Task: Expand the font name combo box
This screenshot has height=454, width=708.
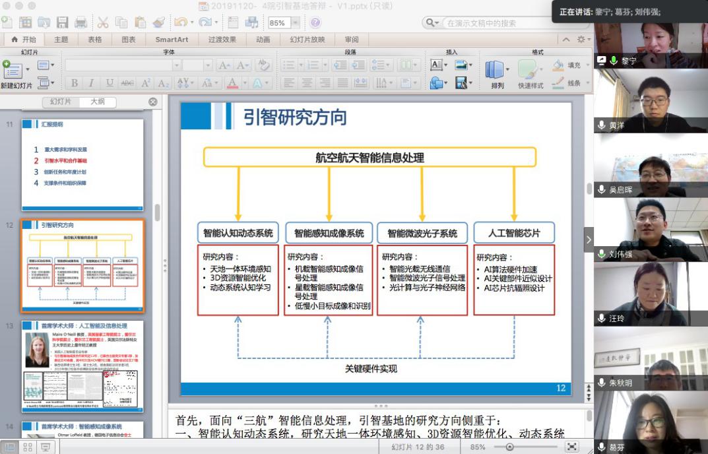Action: 176,65
